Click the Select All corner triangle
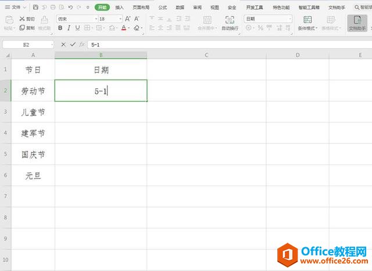The height and width of the screenshot is (271, 372). click(8, 55)
